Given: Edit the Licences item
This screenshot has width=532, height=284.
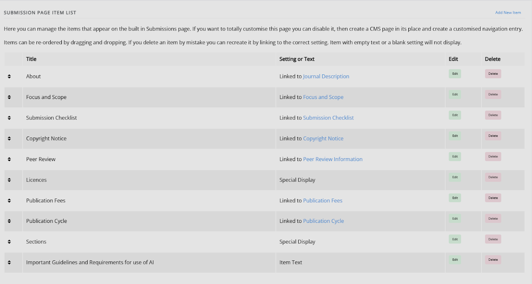Looking at the screenshot, I should [x=455, y=177].
